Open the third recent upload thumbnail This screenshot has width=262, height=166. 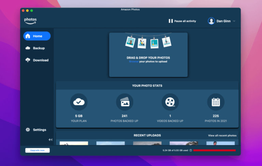[147, 143]
